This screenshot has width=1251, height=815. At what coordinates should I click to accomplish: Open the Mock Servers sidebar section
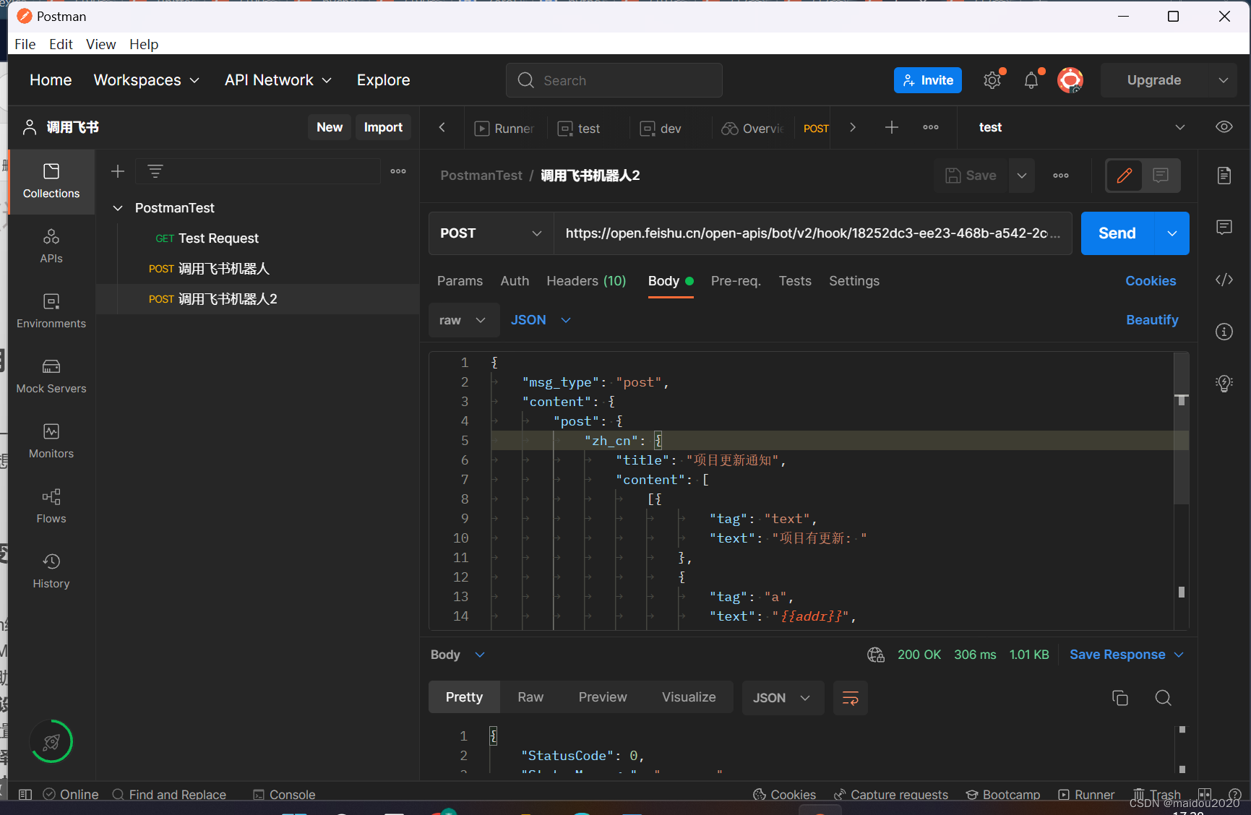pyautogui.click(x=51, y=376)
